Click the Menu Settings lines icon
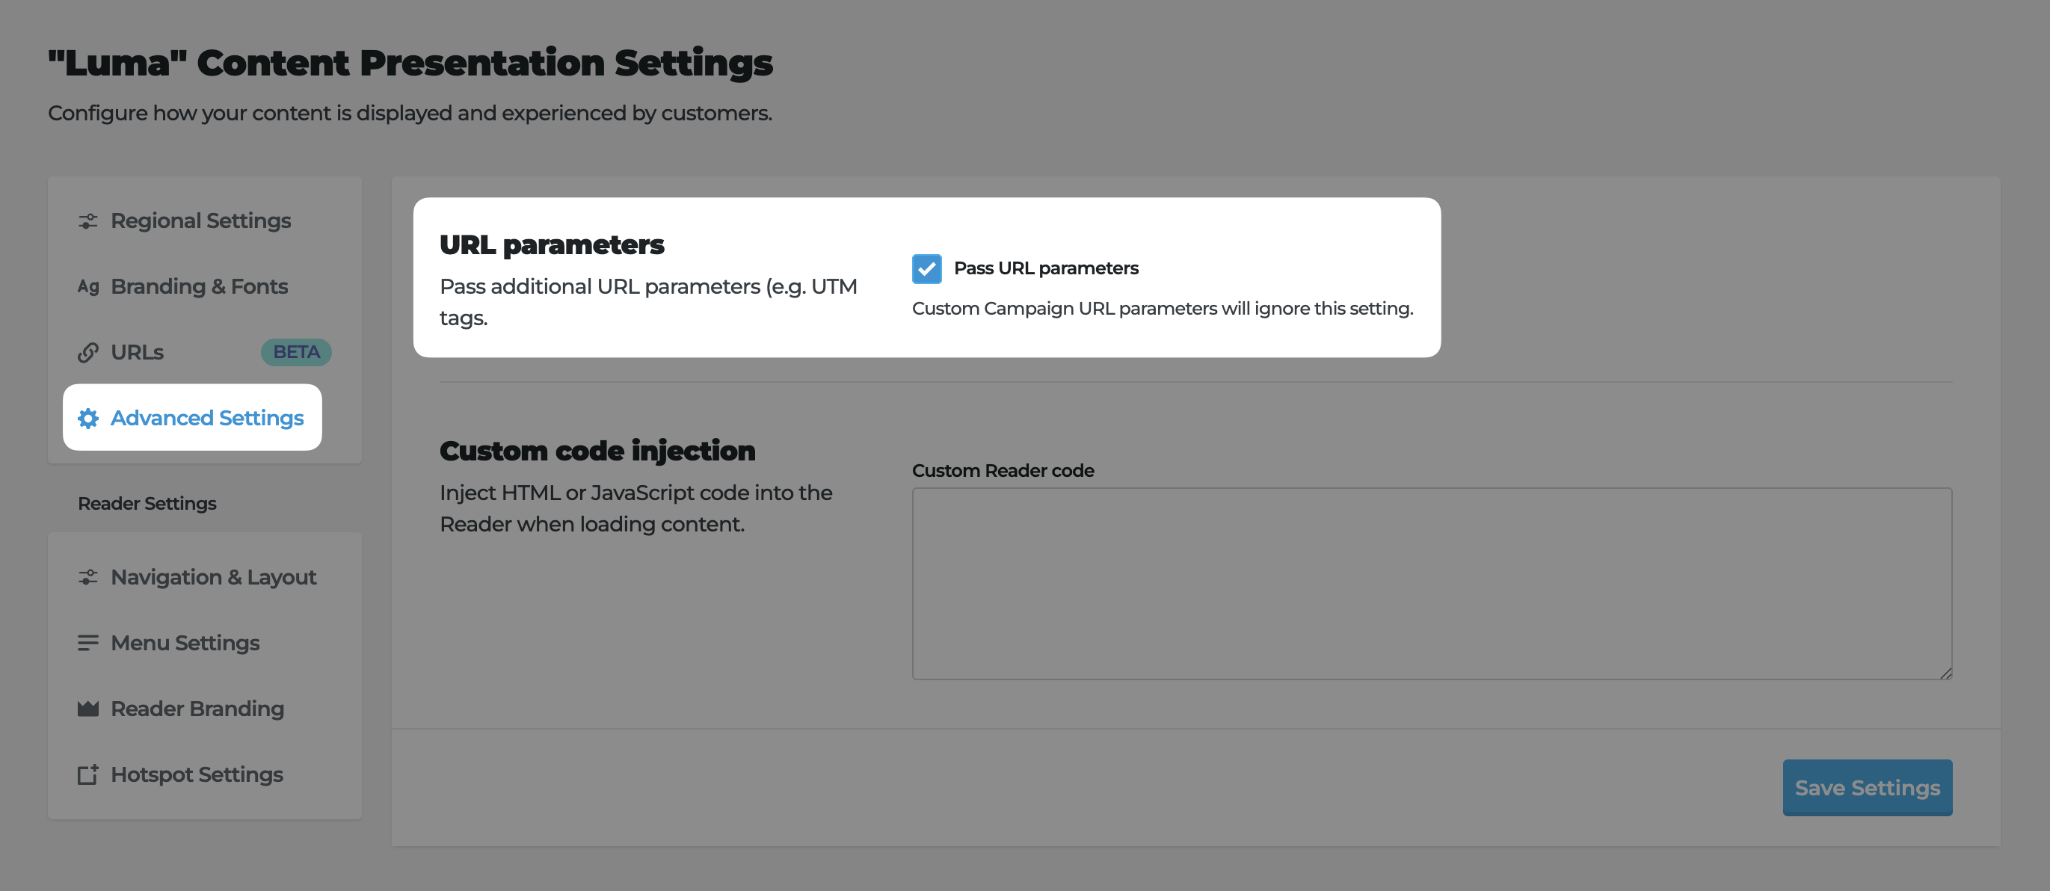 [x=87, y=643]
